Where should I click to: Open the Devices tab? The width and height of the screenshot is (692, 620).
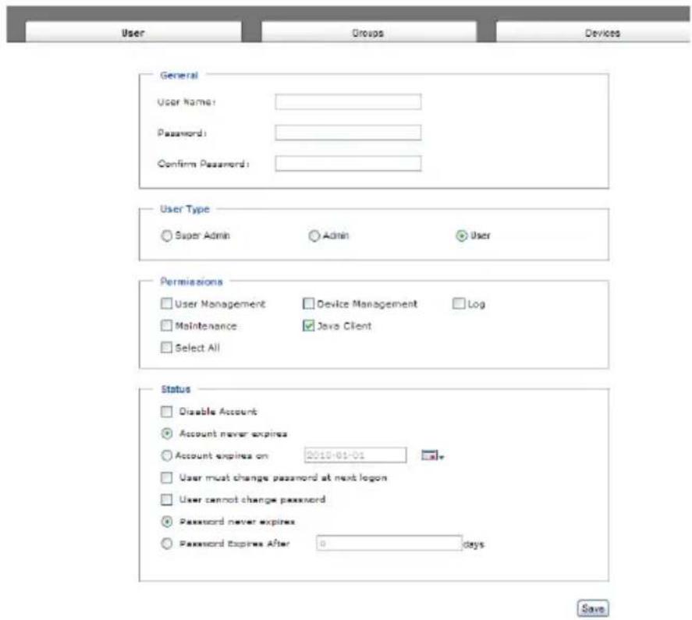[593, 32]
